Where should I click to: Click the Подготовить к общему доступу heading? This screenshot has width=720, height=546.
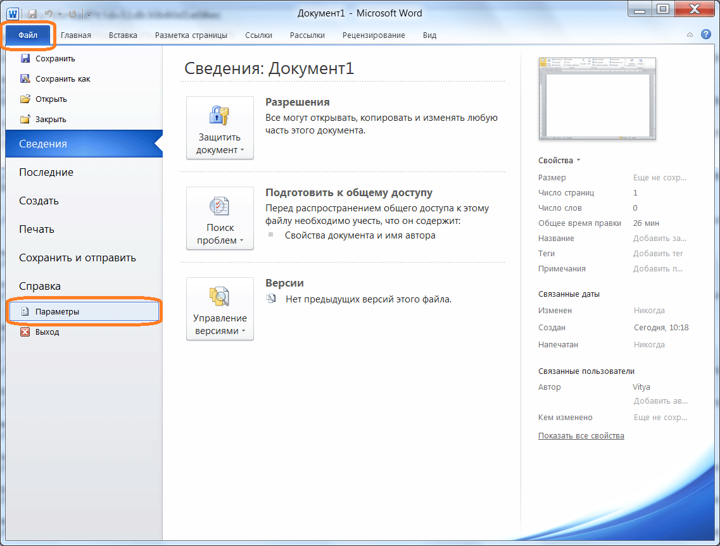pyautogui.click(x=349, y=192)
